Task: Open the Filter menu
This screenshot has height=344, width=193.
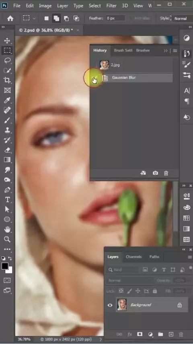Action: point(111,6)
